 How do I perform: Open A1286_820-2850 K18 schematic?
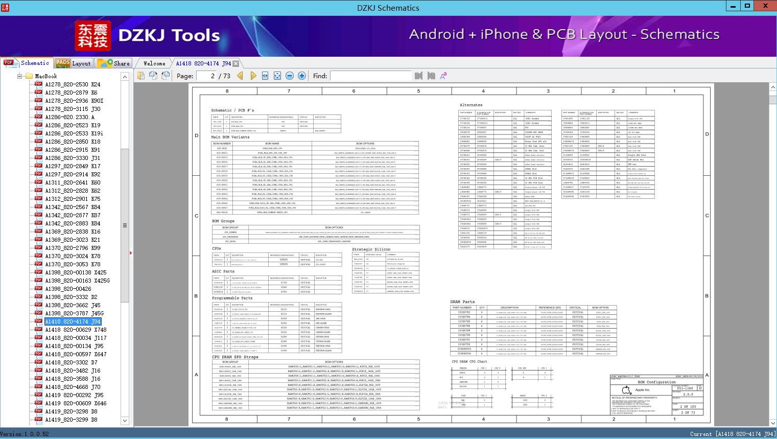73,142
